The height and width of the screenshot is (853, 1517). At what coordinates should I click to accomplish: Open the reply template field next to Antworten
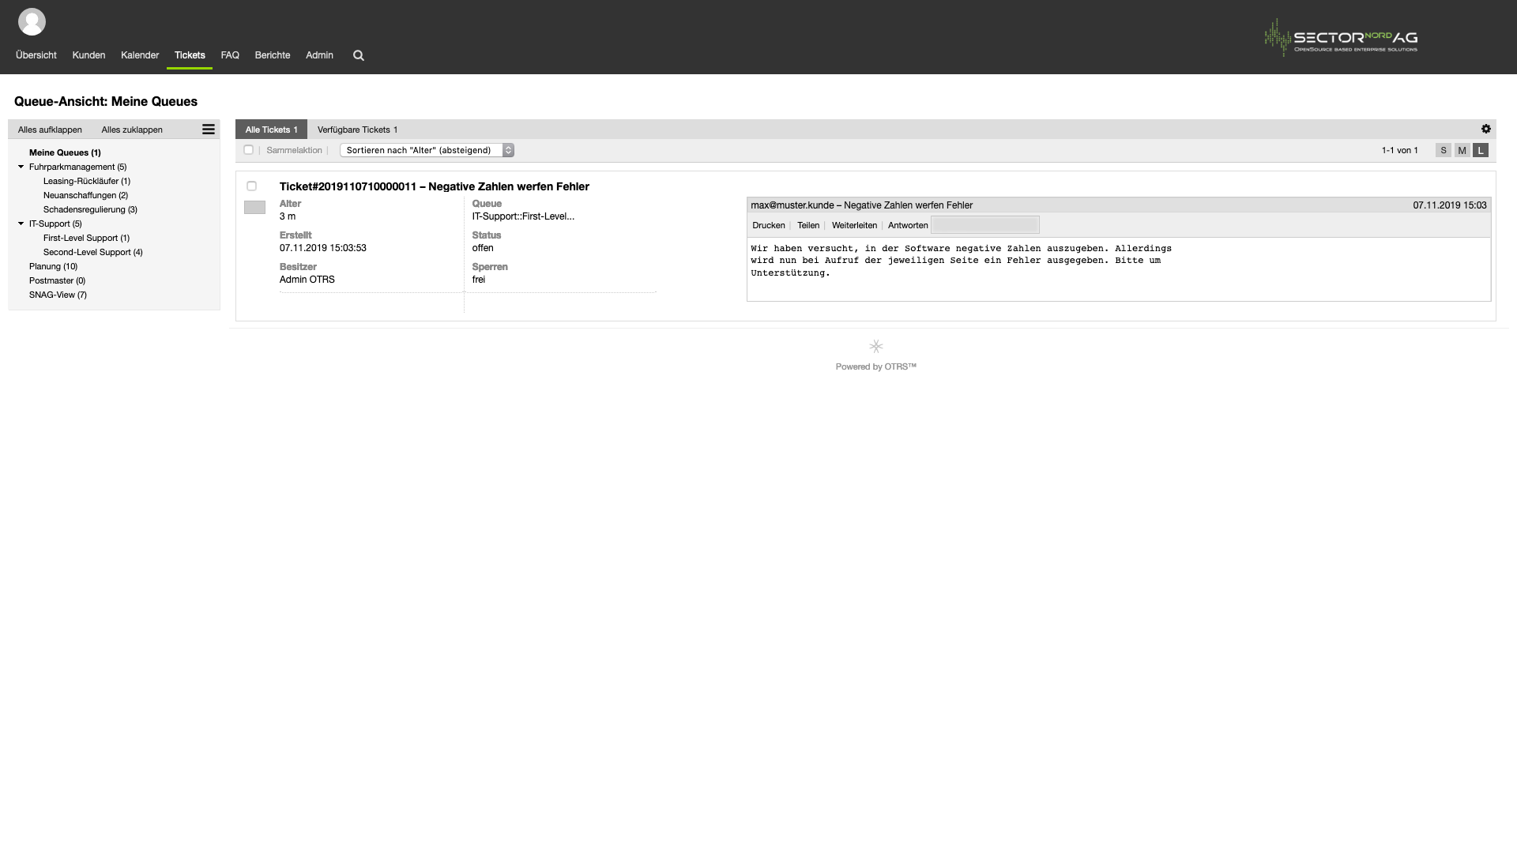click(x=985, y=225)
